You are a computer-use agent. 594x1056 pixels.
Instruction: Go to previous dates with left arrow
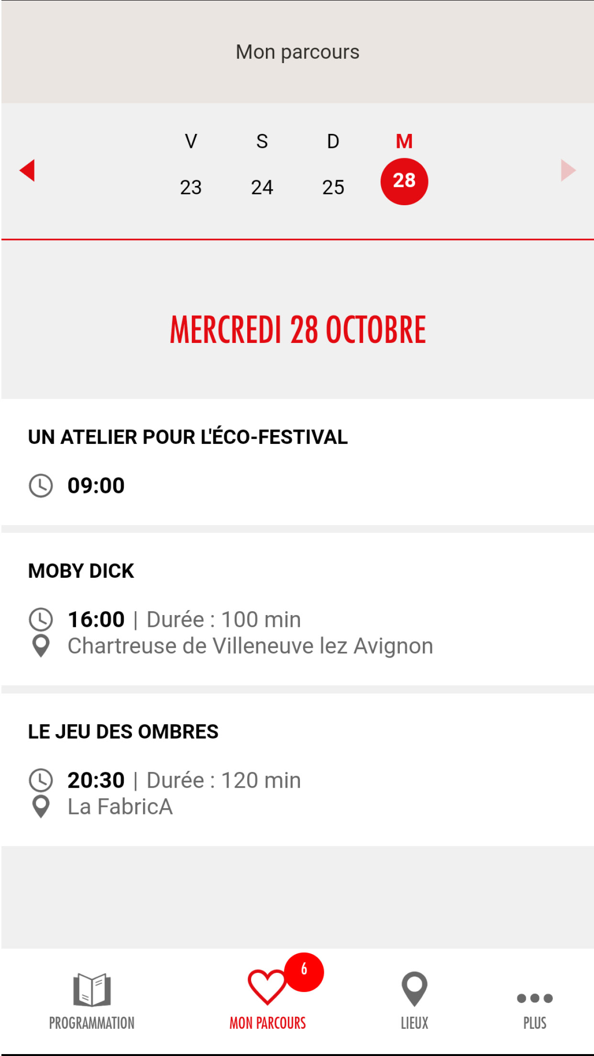pos(28,170)
